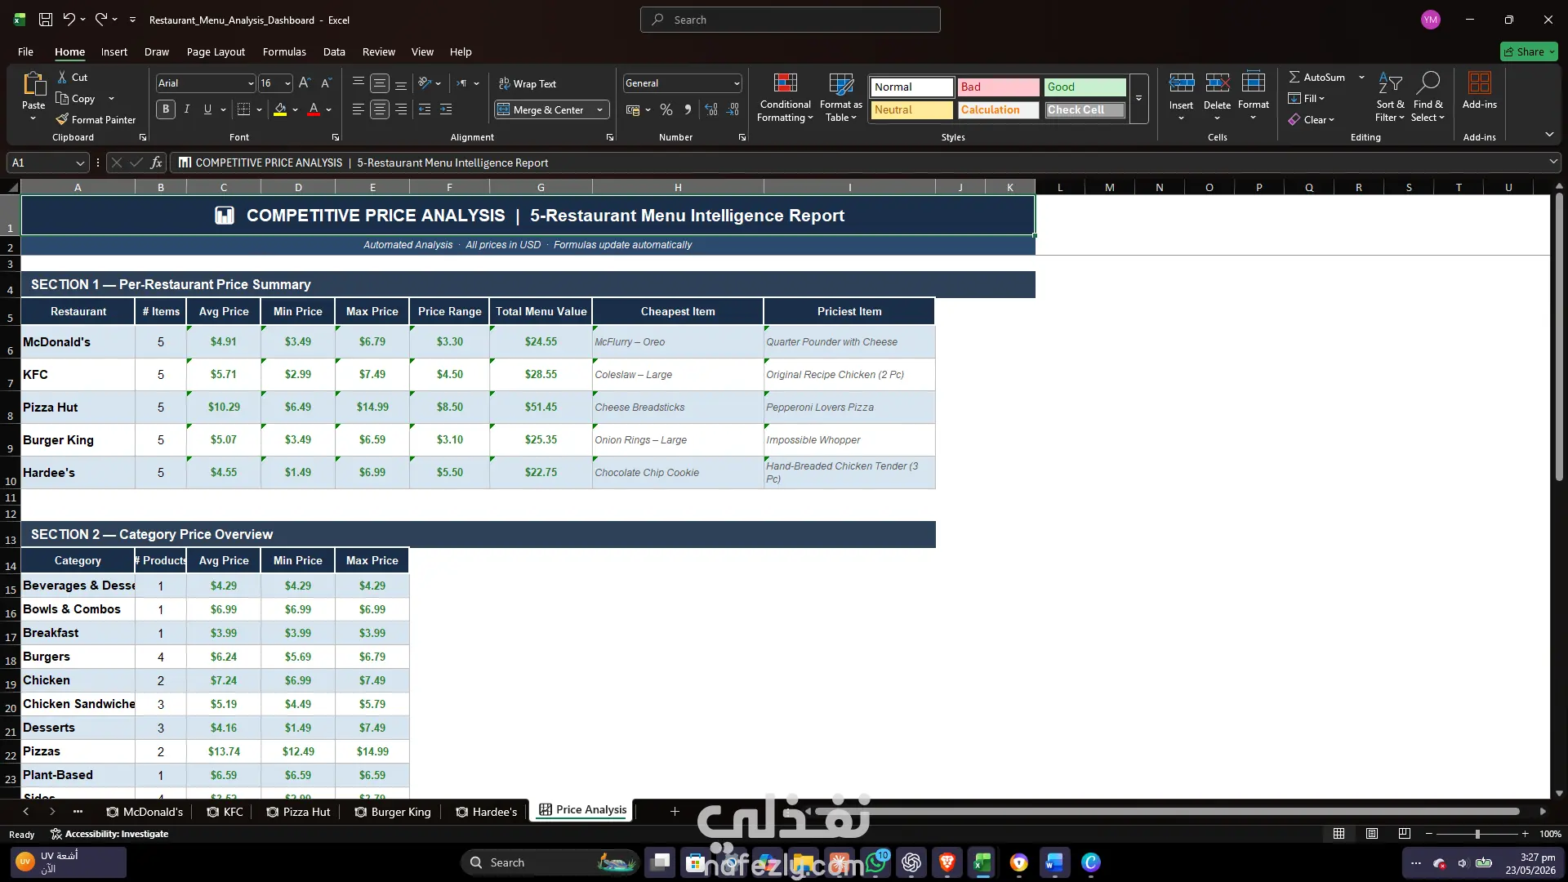1568x882 pixels.
Task: Activate the Format Painter tool
Action: 96,119
